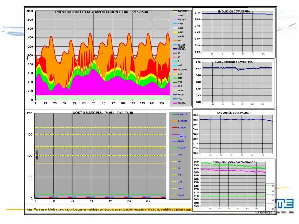Click the orange SGU legend swatch
The width and height of the screenshot is (299, 224).
[x=175, y=41]
